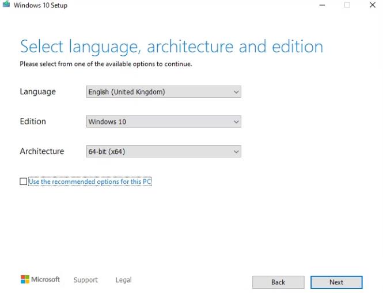This screenshot has width=383, height=293.
Task: Click the Windows 10 Setup title icon
Action: pyautogui.click(x=6, y=4)
